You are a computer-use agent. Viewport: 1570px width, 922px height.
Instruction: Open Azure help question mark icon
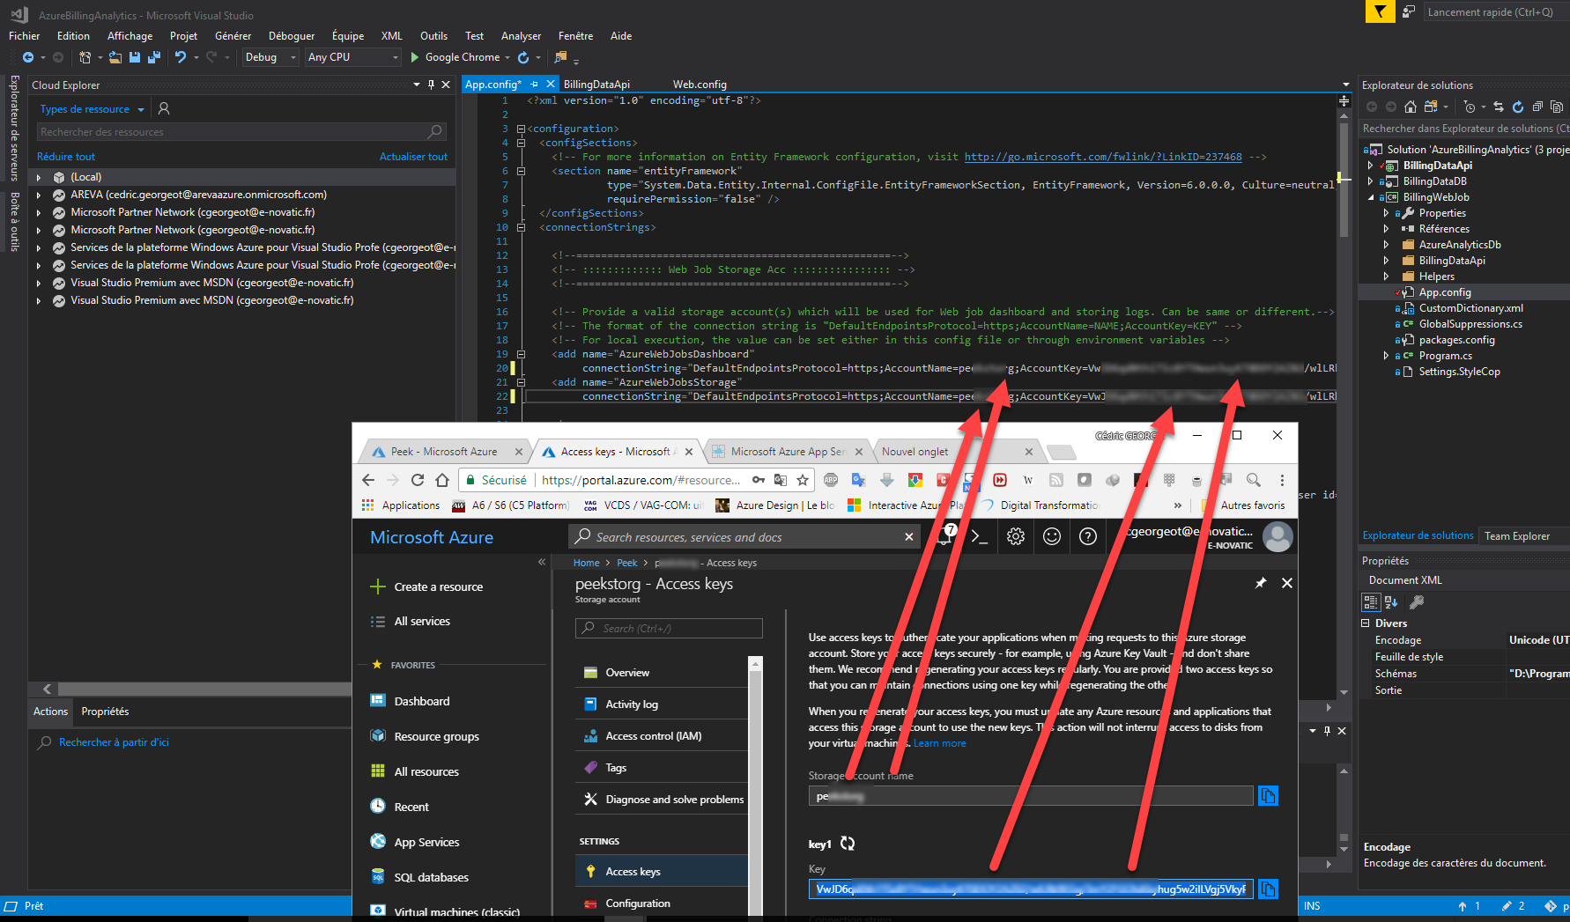click(x=1088, y=536)
